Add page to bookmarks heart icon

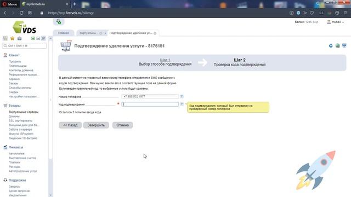click(312, 13)
